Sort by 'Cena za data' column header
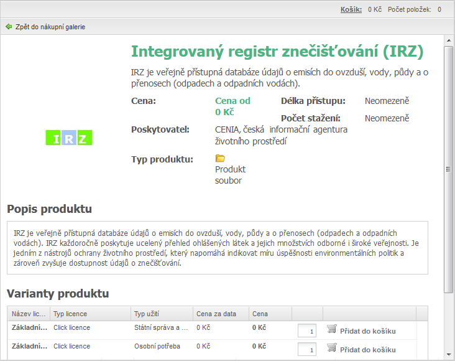The image size is (455, 361). point(221,314)
